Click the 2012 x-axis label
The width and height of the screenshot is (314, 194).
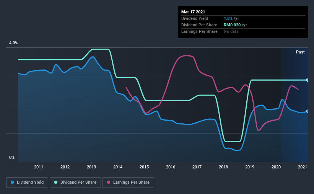click(x=65, y=167)
